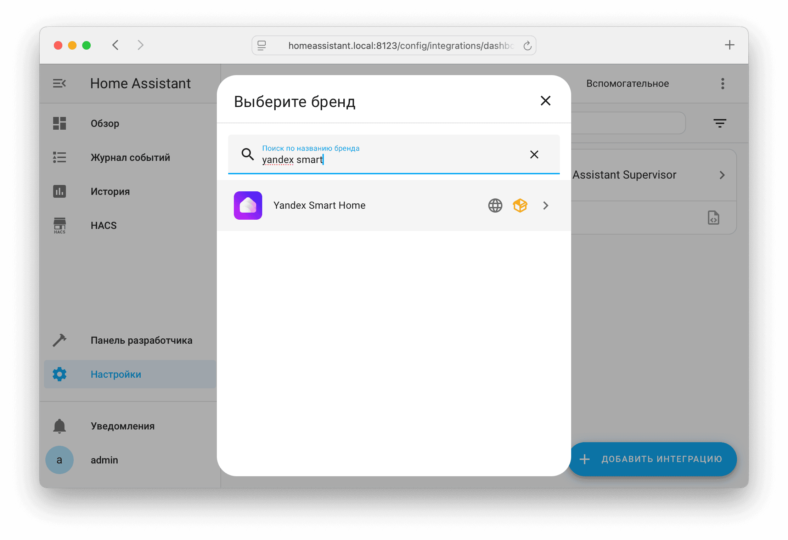Open the filter icon in integrations page
Viewport: 788px width, 540px height.
point(720,123)
